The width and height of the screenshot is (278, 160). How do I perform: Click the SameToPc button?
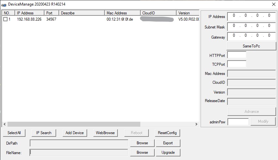251,46
